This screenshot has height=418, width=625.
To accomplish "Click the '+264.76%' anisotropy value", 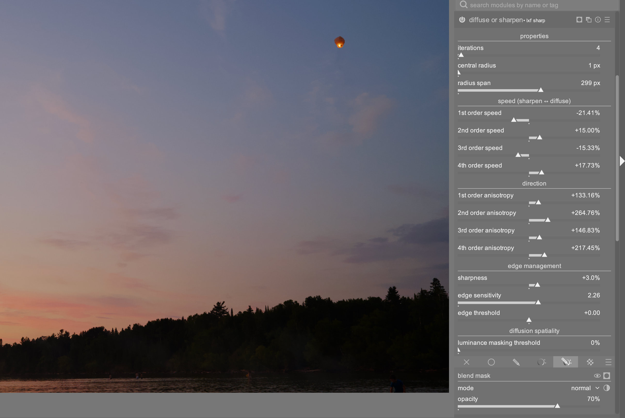I will coord(585,213).
